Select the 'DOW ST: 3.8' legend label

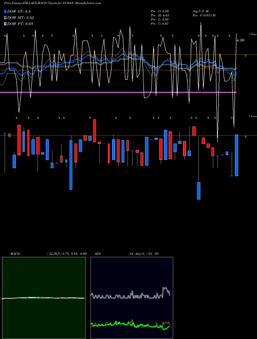pyautogui.click(x=19, y=11)
